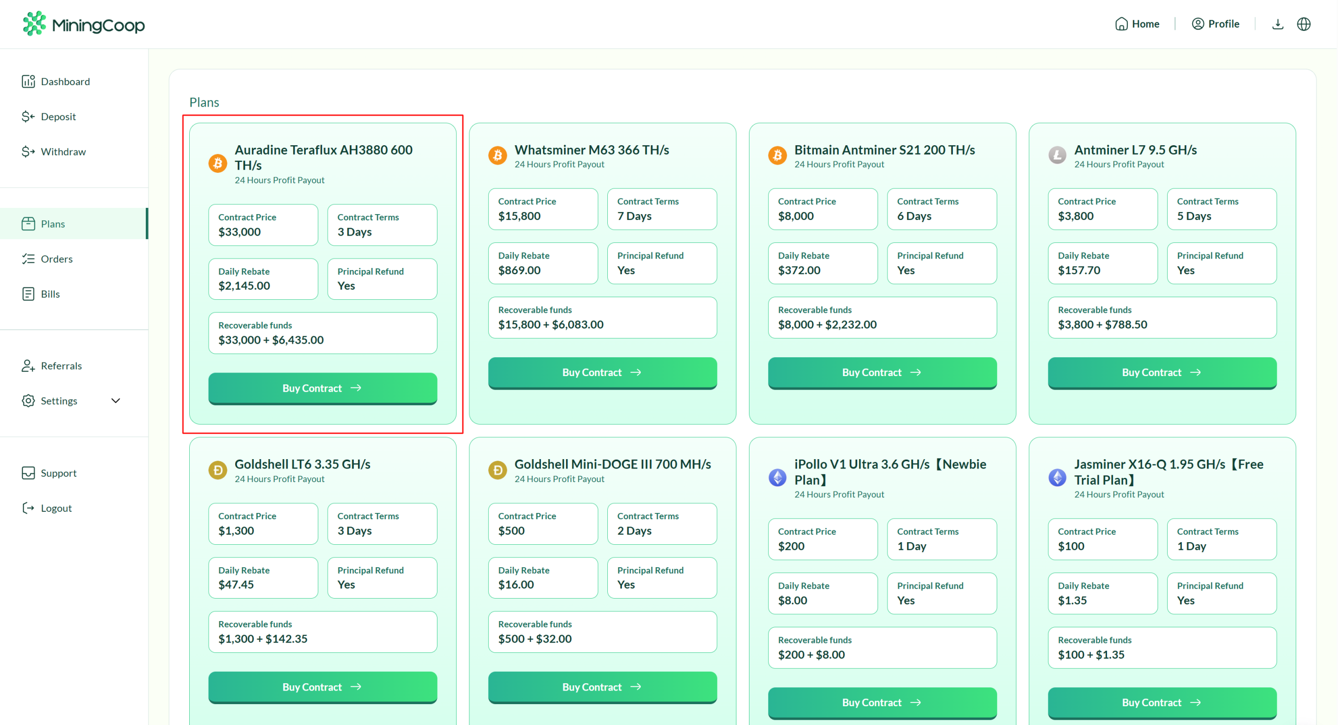This screenshot has width=1338, height=725.
Task: Click Ethereum icon on iPollo V1 Ultra
Action: coord(777,478)
